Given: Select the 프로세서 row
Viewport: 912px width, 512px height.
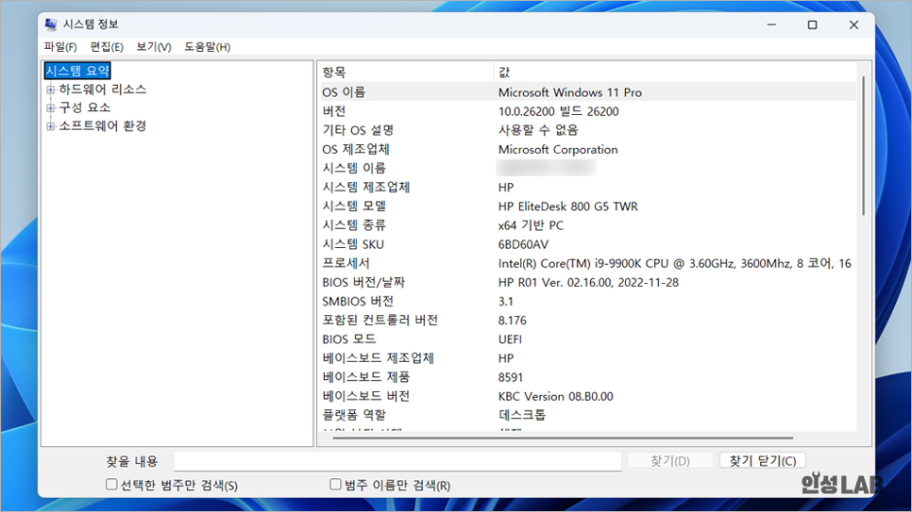Looking at the screenshot, I should (588, 263).
